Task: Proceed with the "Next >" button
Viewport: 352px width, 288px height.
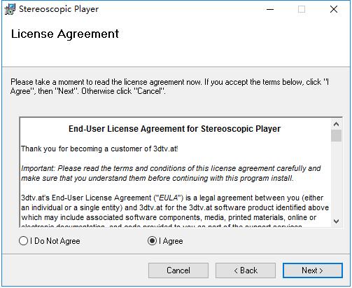Action: click(x=313, y=270)
